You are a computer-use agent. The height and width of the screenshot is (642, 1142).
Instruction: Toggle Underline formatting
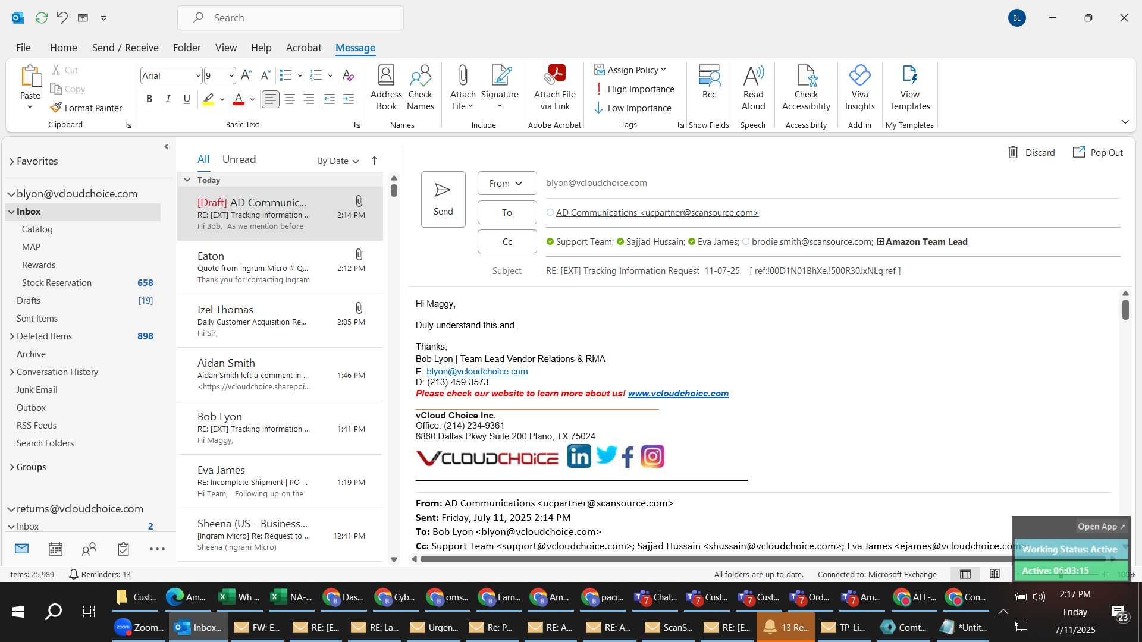[x=187, y=99]
